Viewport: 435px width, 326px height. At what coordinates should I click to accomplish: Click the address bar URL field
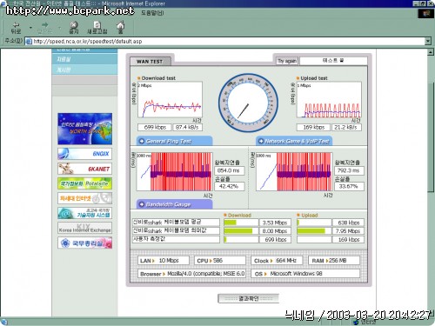(225, 41)
